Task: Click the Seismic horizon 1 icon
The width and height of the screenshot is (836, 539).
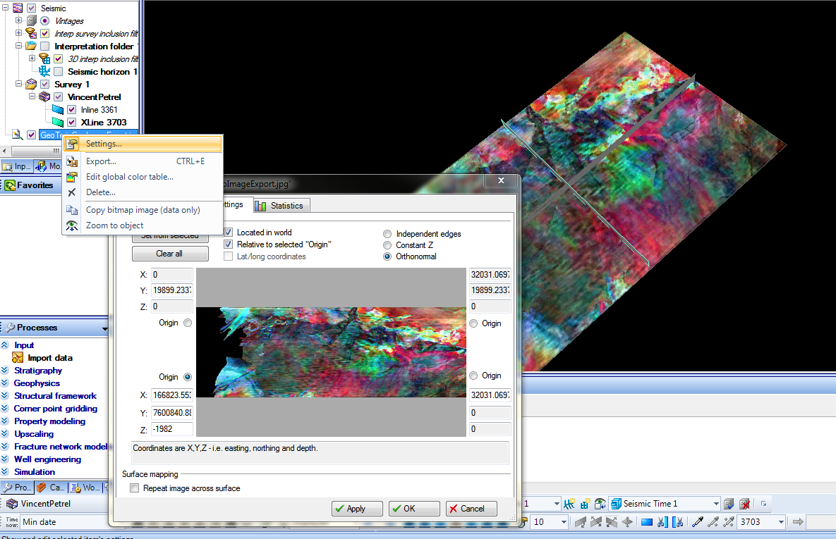Action: click(x=44, y=72)
